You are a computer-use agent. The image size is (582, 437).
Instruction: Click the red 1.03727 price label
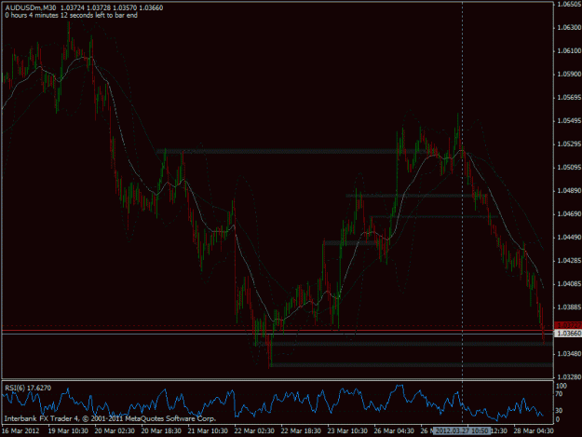pyautogui.click(x=568, y=325)
